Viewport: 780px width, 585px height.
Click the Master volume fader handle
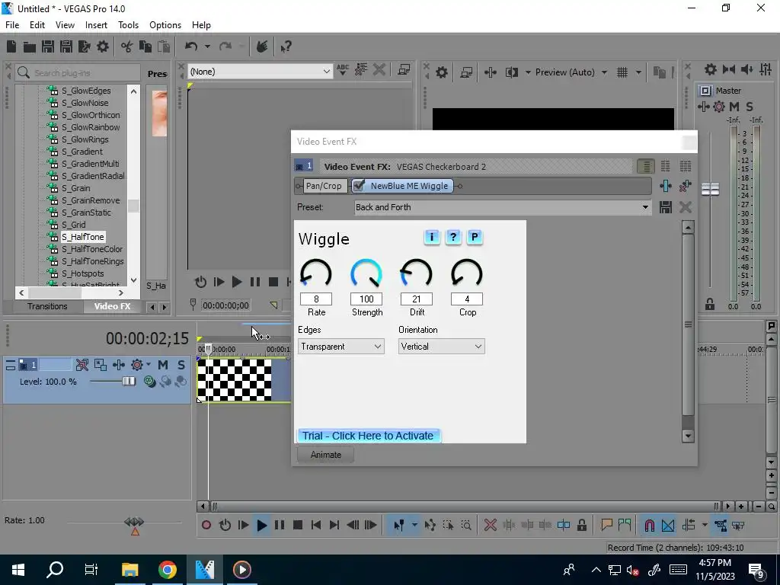(711, 189)
